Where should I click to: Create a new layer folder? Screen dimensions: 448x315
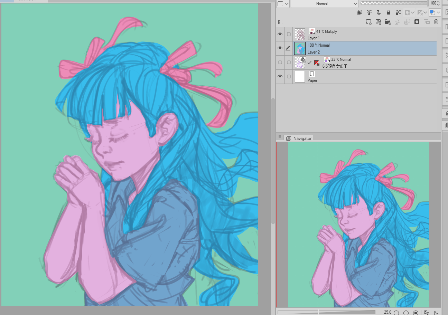click(x=388, y=22)
